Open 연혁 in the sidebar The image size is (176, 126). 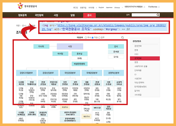(x=136, y=50)
